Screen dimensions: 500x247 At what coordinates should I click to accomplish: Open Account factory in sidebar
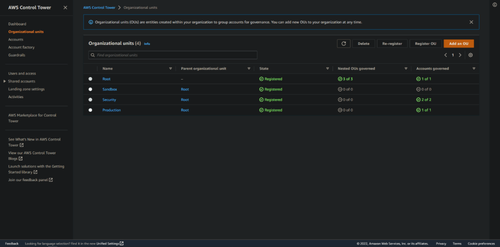(x=21, y=47)
